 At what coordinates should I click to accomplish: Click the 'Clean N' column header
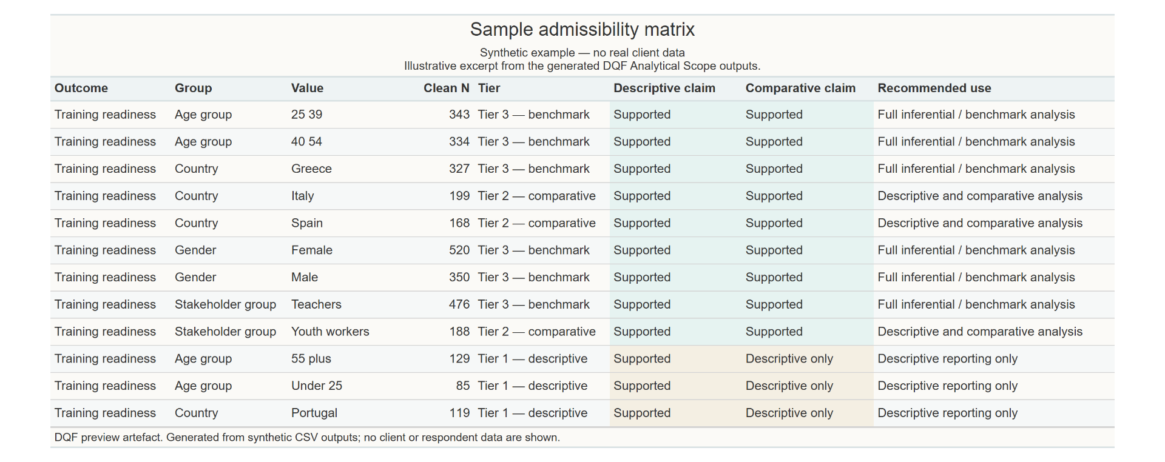click(x=447, y=88)
